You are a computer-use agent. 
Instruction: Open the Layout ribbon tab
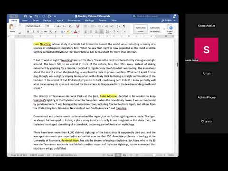click(59, 20)
